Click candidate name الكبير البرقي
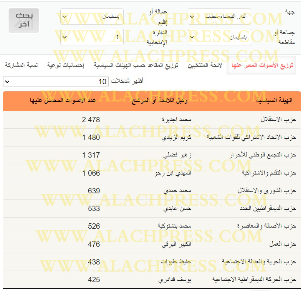 [176, 244]
